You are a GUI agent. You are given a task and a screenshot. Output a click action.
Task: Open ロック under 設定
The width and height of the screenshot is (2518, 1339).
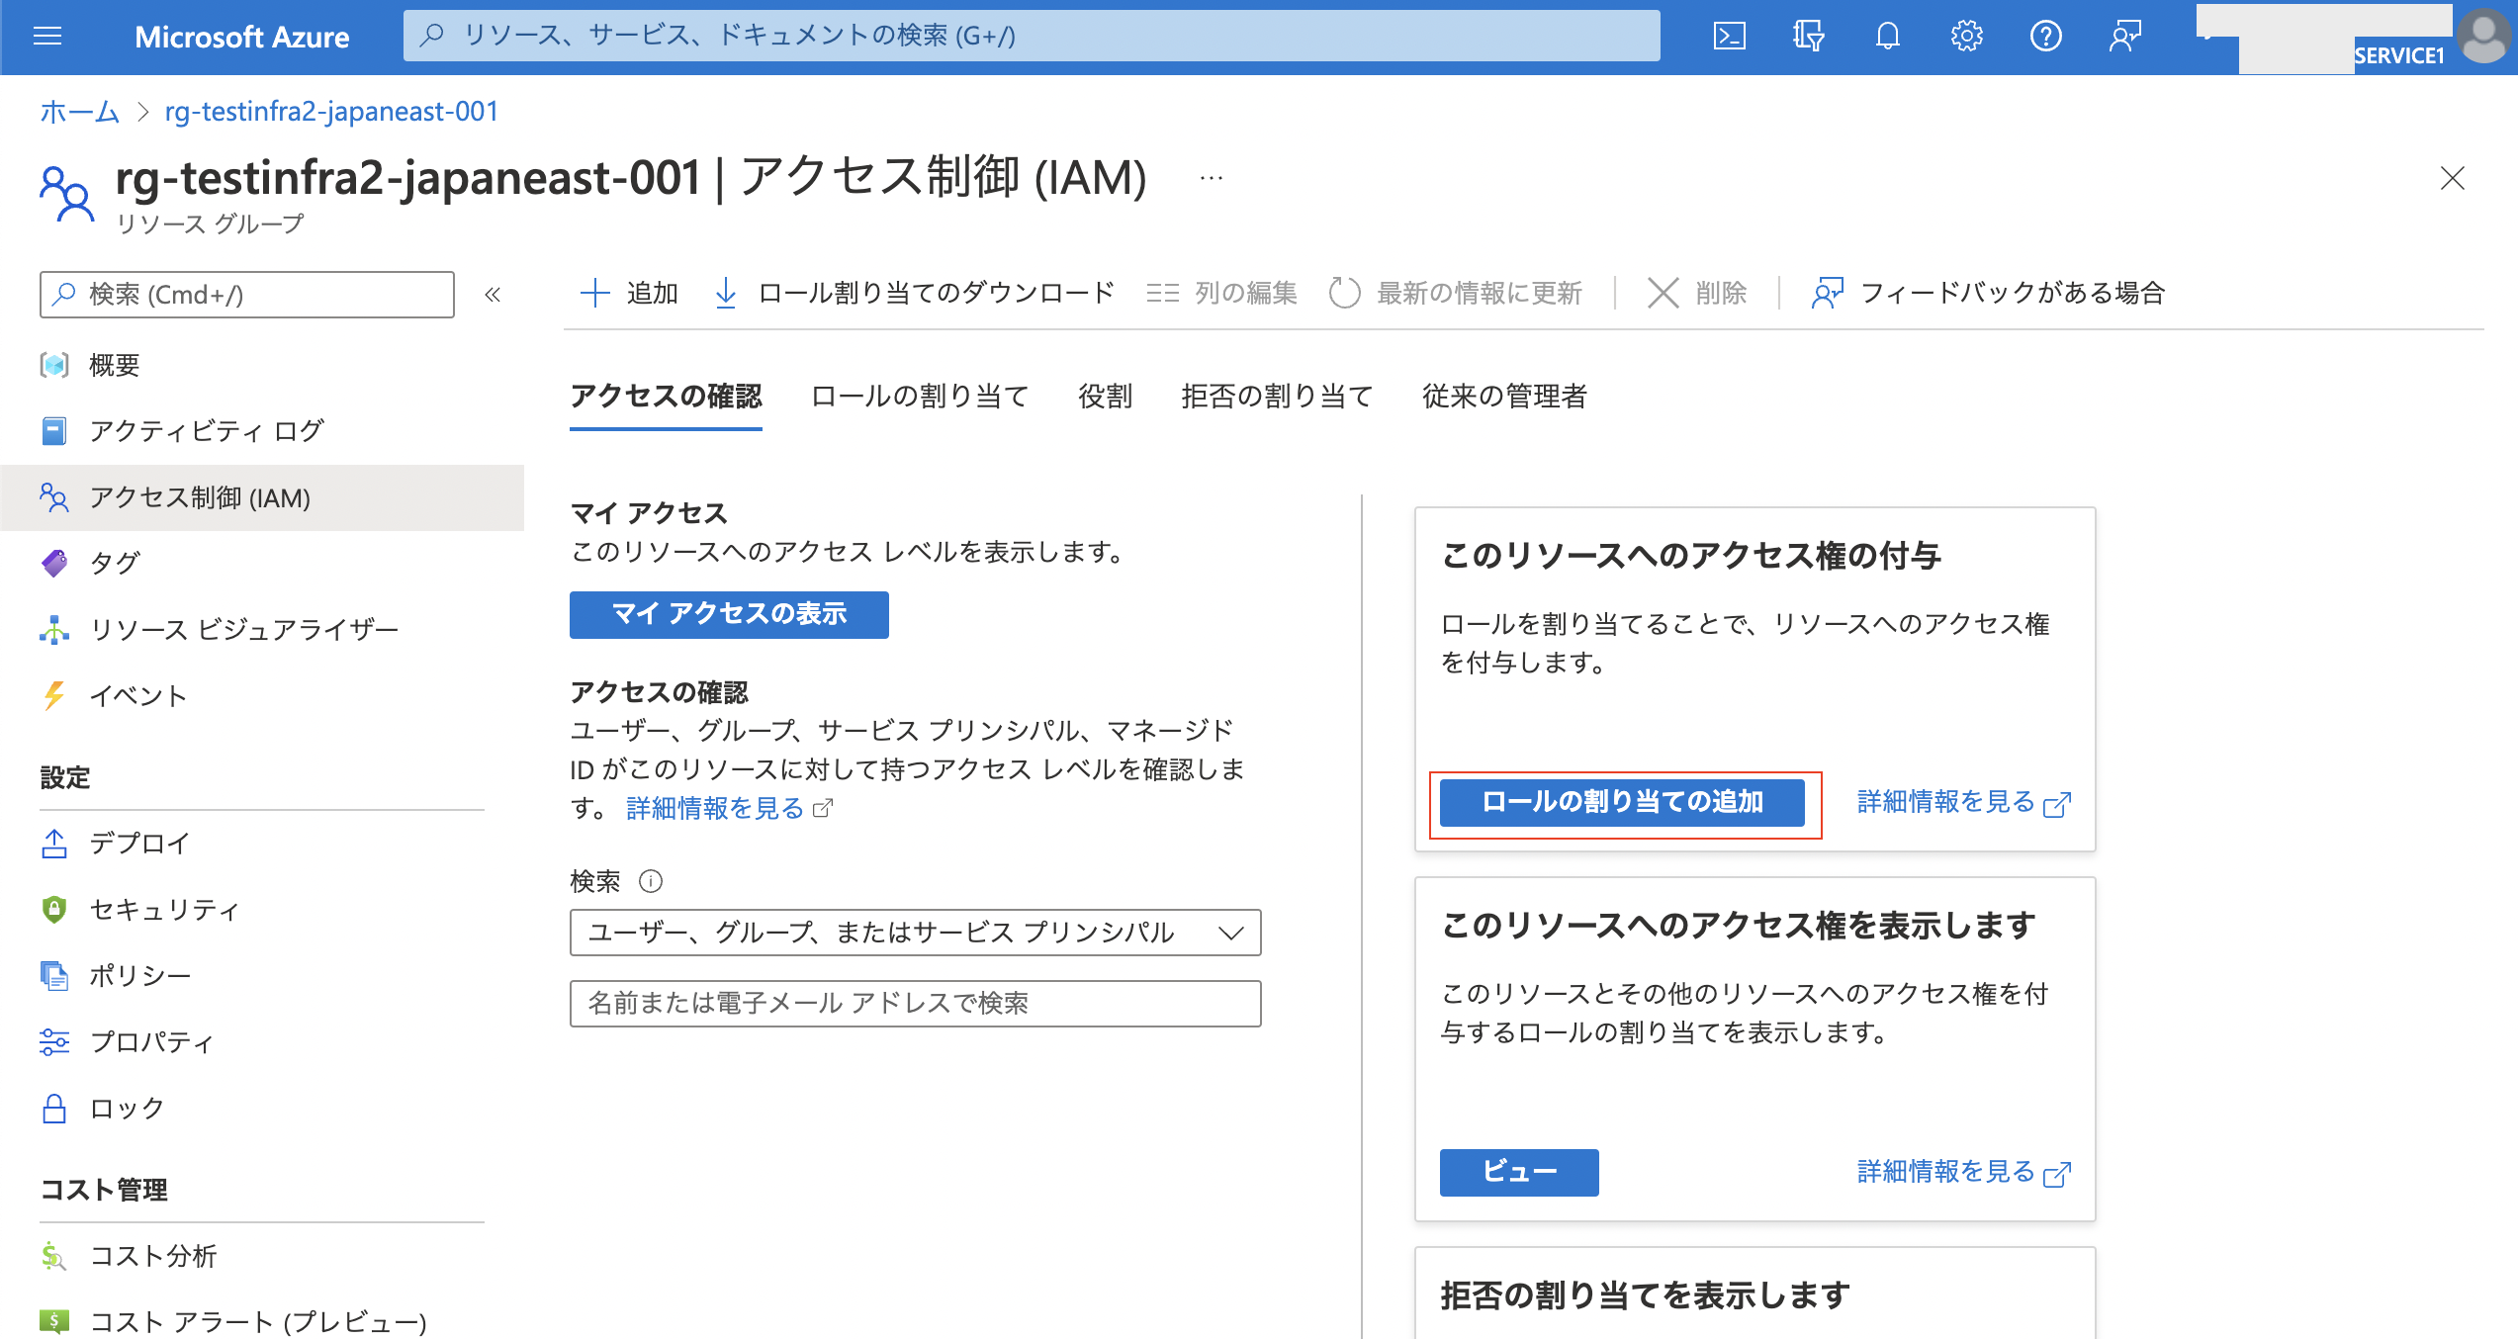[x=126, y=1109]
